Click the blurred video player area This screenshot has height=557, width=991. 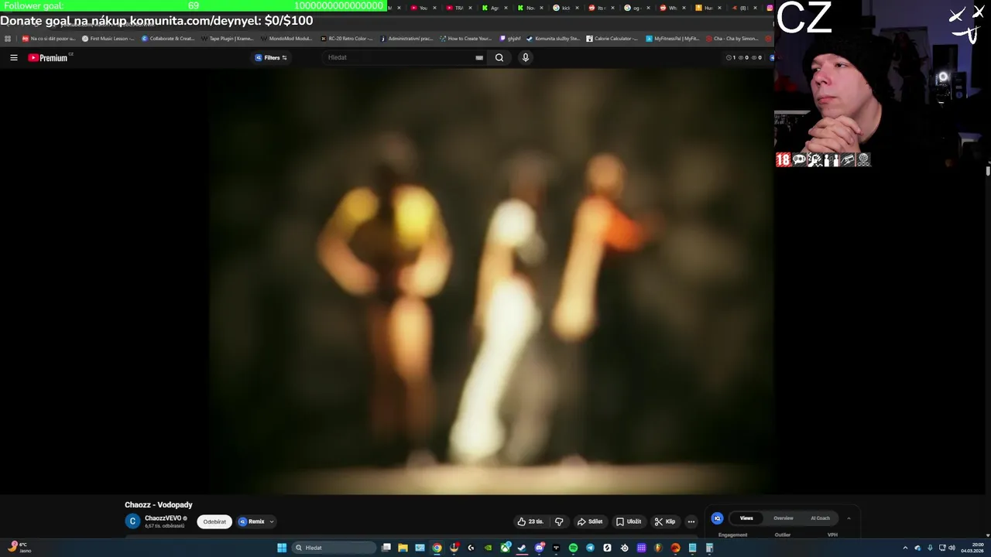tap(492, 281)
